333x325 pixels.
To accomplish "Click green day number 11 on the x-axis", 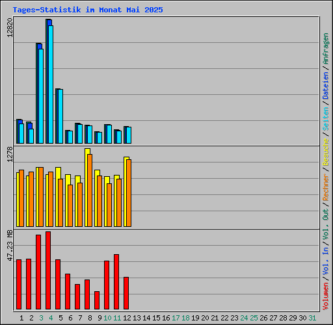I will coord(117,318).
